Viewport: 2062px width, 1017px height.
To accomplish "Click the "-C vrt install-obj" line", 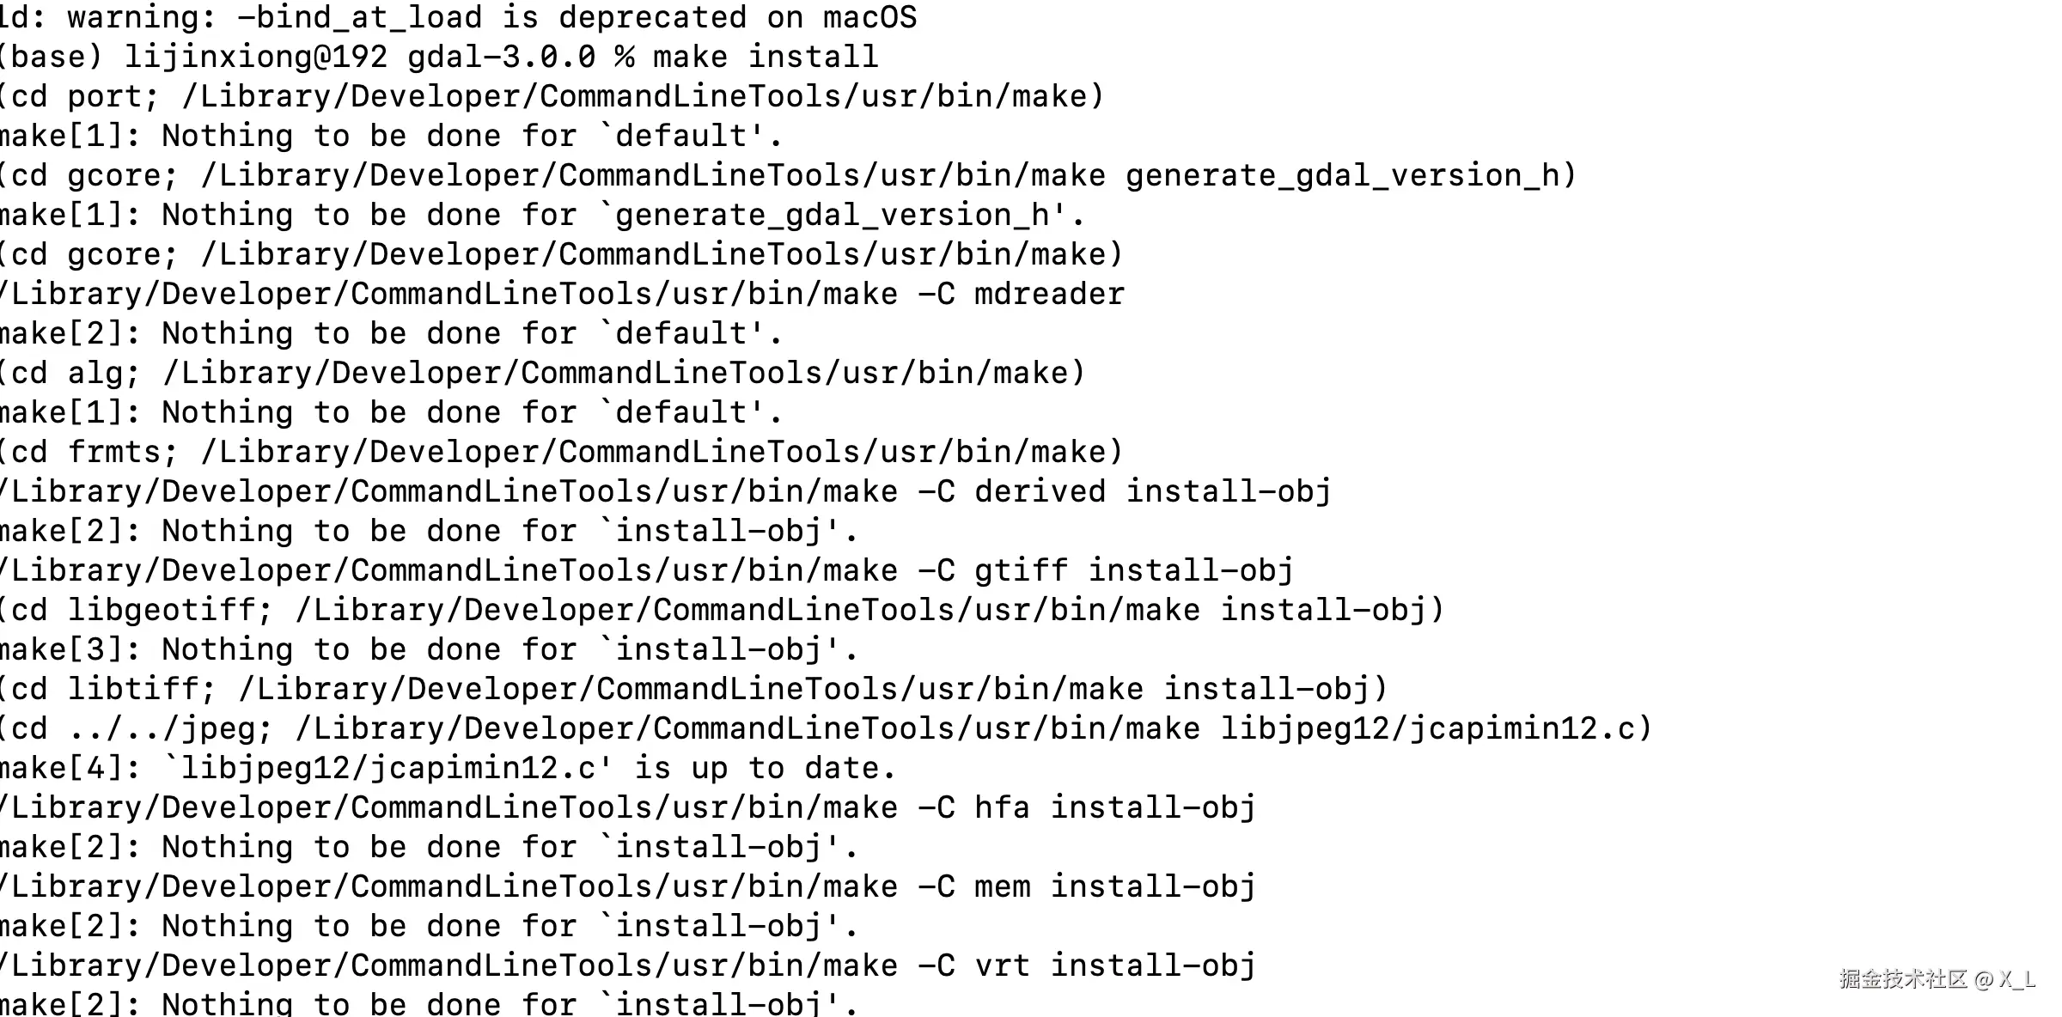I will 627,965.
